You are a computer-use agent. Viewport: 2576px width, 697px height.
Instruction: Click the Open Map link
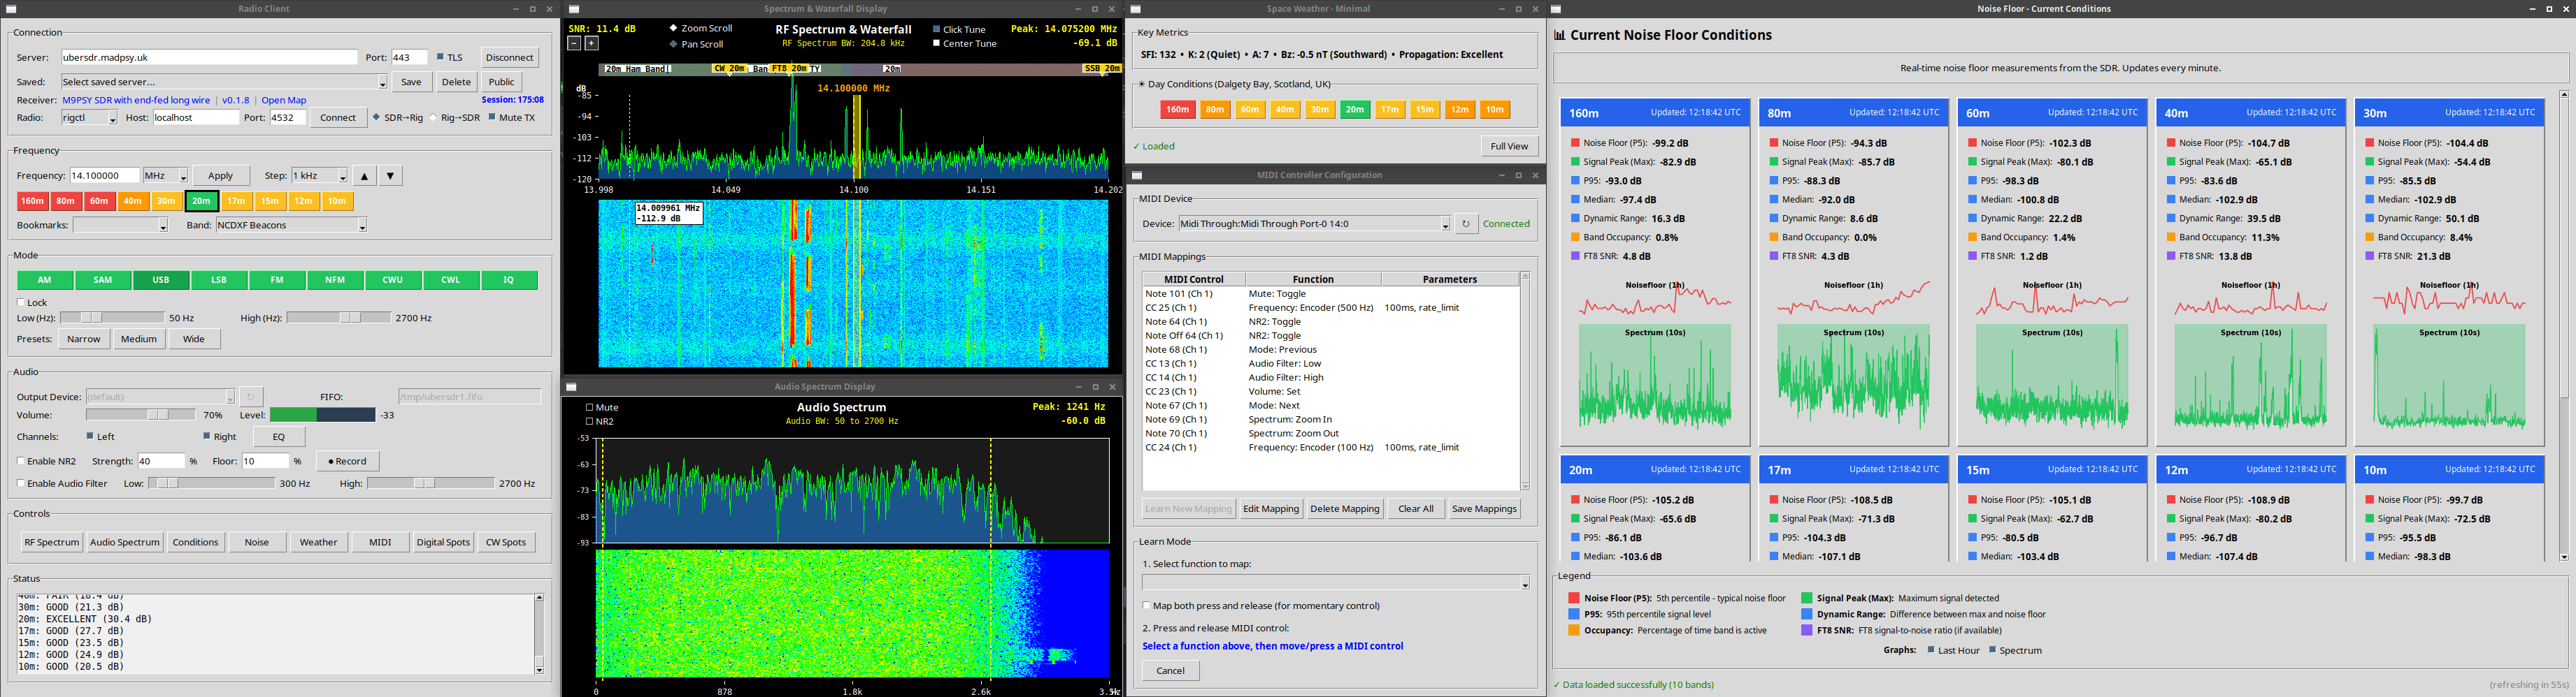[284, 100]
